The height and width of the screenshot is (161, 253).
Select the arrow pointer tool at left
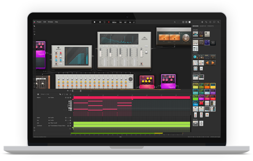[x=34, y=26]
